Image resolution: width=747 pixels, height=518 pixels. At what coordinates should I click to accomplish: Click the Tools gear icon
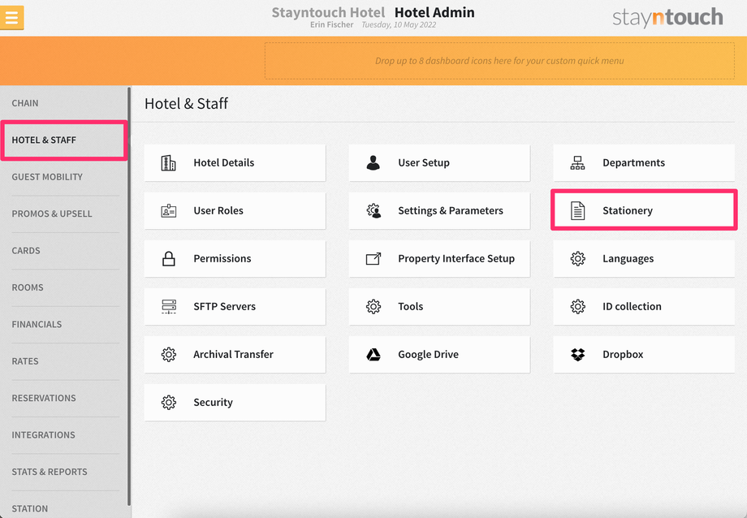click(373, 306)
